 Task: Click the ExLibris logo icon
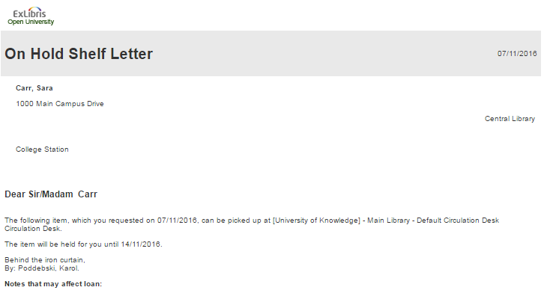[29, 13]
